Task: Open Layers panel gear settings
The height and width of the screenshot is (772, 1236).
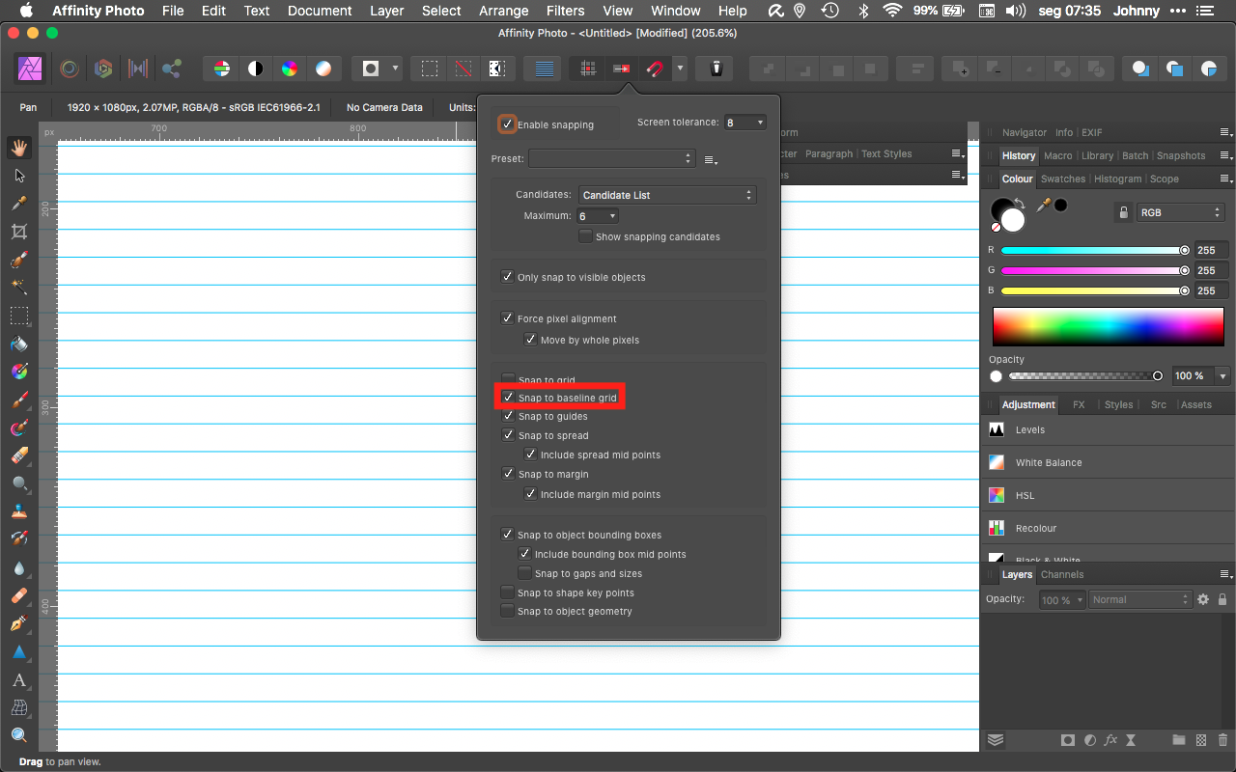Action: point(1203,599)
